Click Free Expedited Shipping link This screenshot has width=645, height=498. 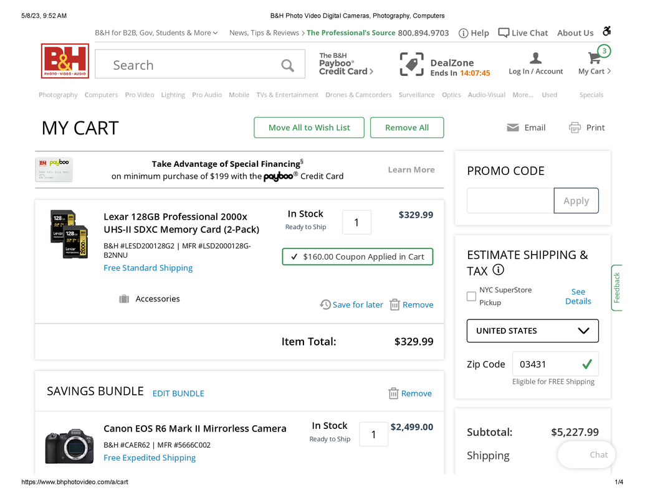[150, 458]
